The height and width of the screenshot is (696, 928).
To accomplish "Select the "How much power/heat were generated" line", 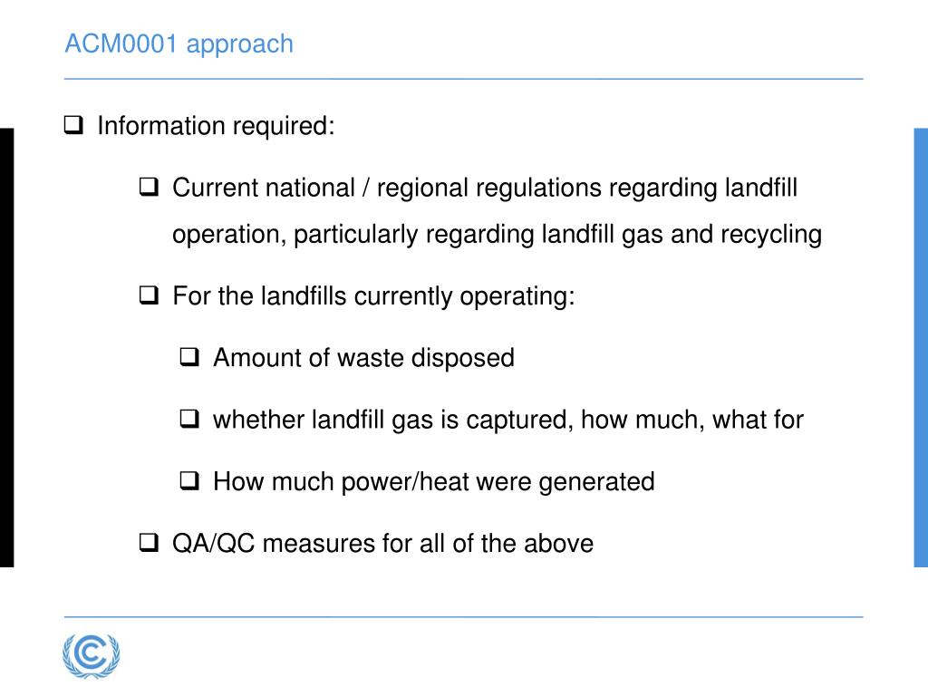I will (x=433, y=481).
